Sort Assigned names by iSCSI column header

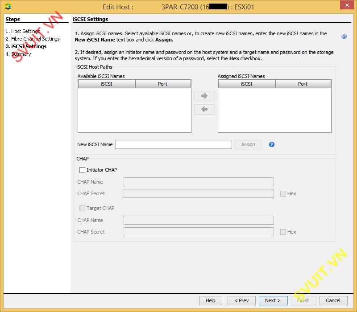coord(247,84)
